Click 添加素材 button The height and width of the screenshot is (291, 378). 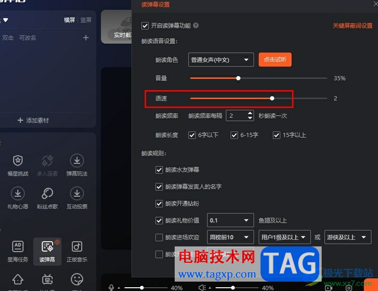(x=33, y=120)
